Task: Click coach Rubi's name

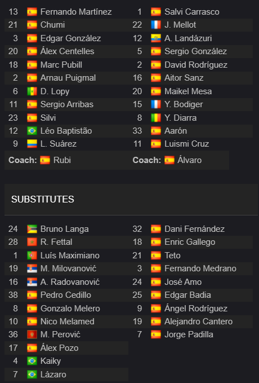Action: coord(62,160)
